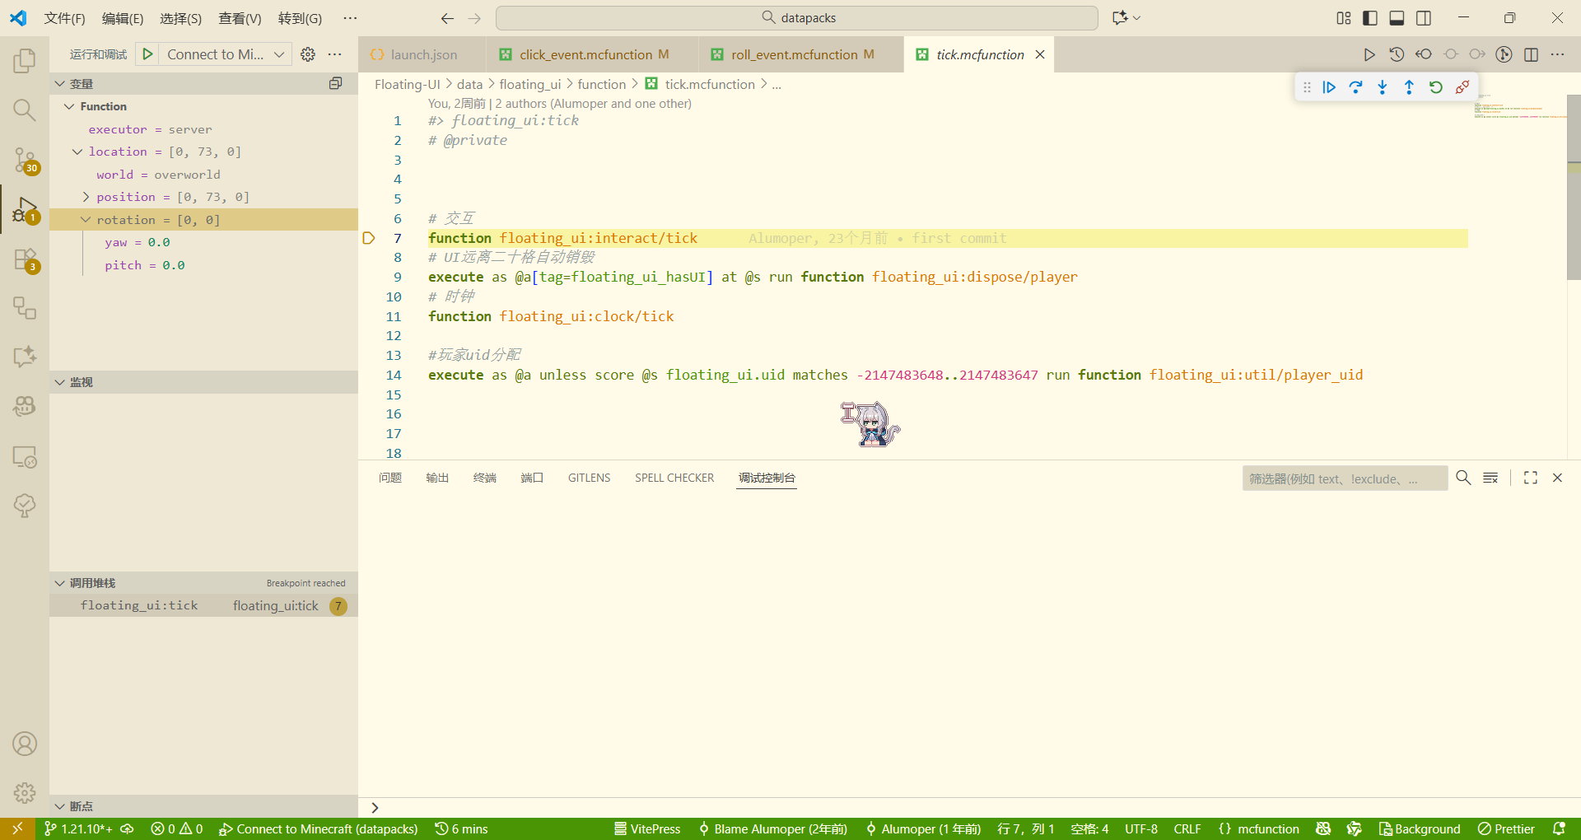
Task: Click Continue in the debug toolbar
Action: 1329,87
